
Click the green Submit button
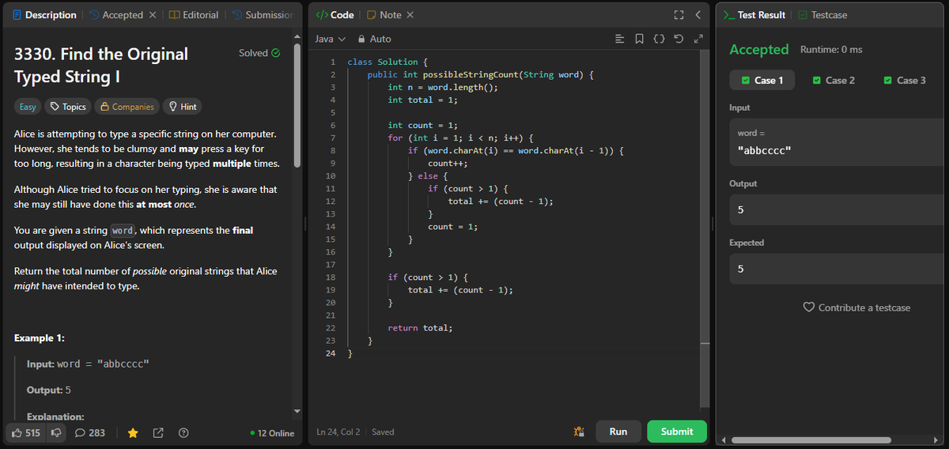point(677,432)
